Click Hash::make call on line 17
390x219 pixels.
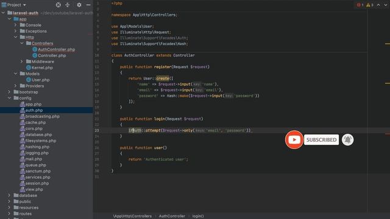[x=177, y=96]
